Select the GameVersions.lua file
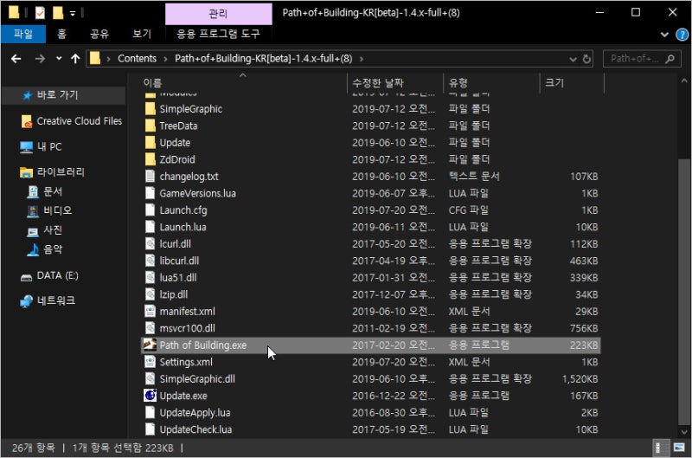Viewport: 692px width, 458px height. 371,193
